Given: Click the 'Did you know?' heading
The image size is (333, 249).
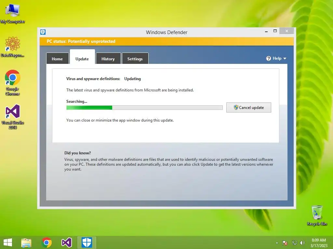Looking at the screenshot, I should 78,153.
